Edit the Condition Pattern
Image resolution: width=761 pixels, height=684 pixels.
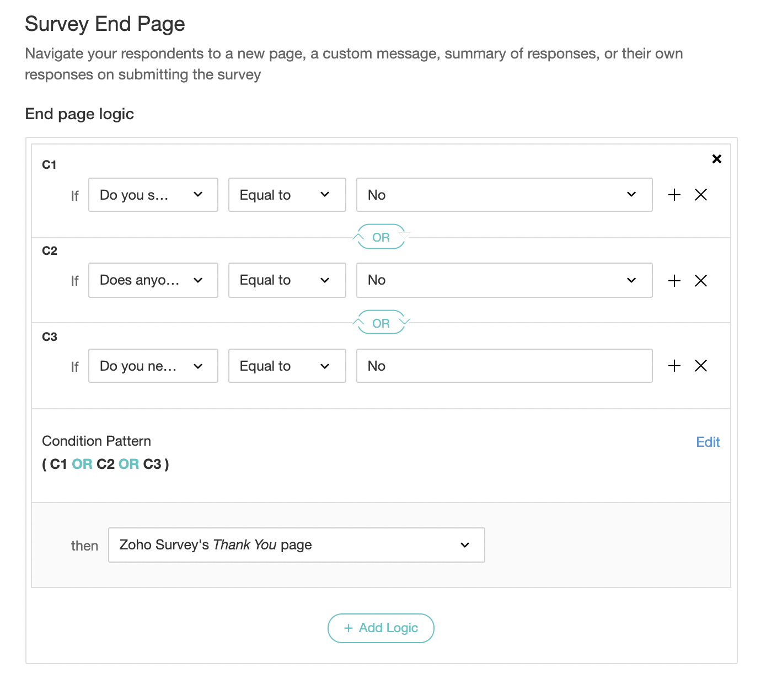(708, 442)
